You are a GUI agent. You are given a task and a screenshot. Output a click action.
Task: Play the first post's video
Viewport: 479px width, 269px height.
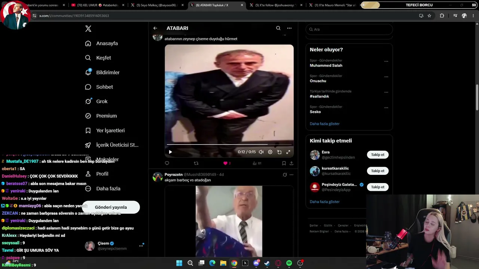click(170, 152)
